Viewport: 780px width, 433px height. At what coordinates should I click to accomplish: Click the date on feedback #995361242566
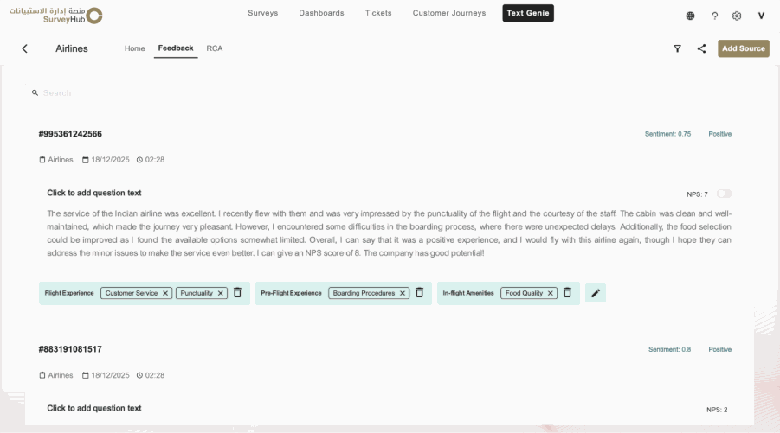coord(106,160)
